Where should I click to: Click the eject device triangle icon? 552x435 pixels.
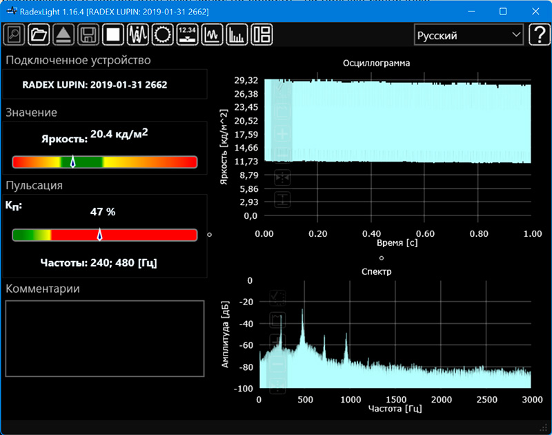63,34
